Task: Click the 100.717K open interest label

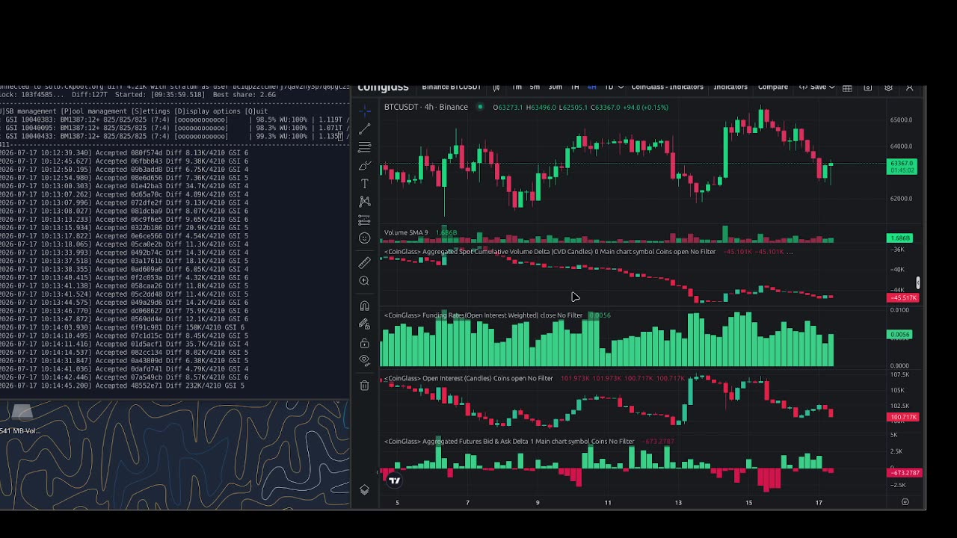Action: [902, 417]
